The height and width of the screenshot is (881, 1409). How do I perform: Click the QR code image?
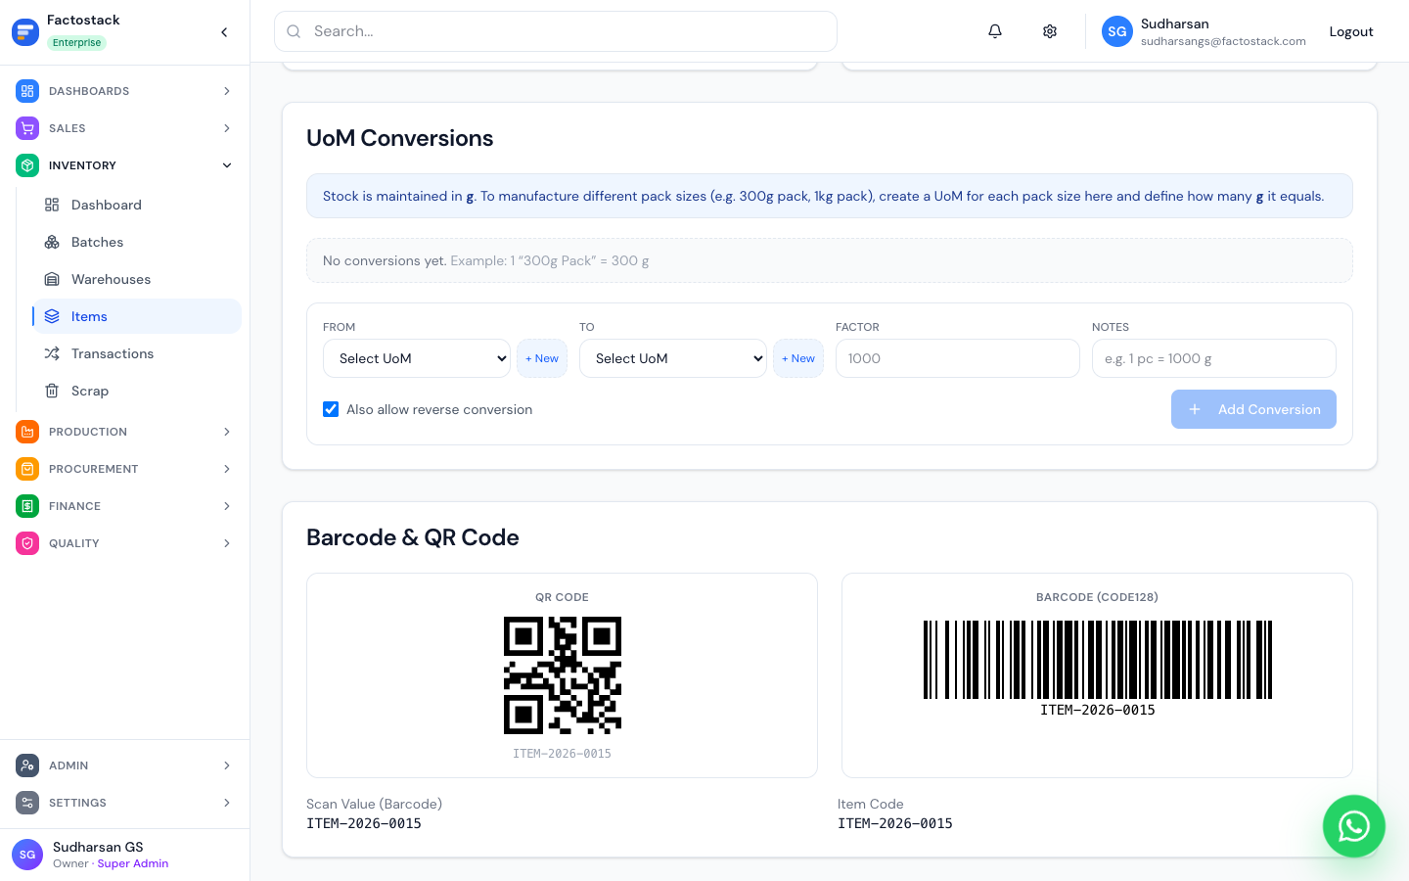pos(563,675)
